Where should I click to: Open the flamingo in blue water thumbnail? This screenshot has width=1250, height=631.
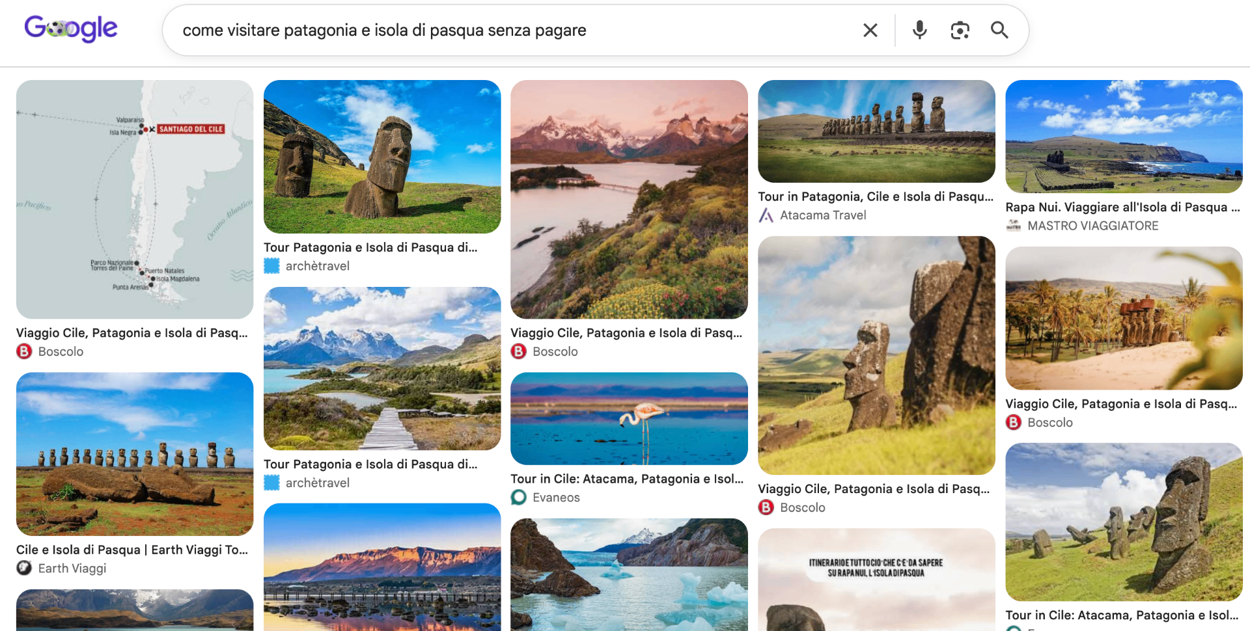tap(629, 418)
